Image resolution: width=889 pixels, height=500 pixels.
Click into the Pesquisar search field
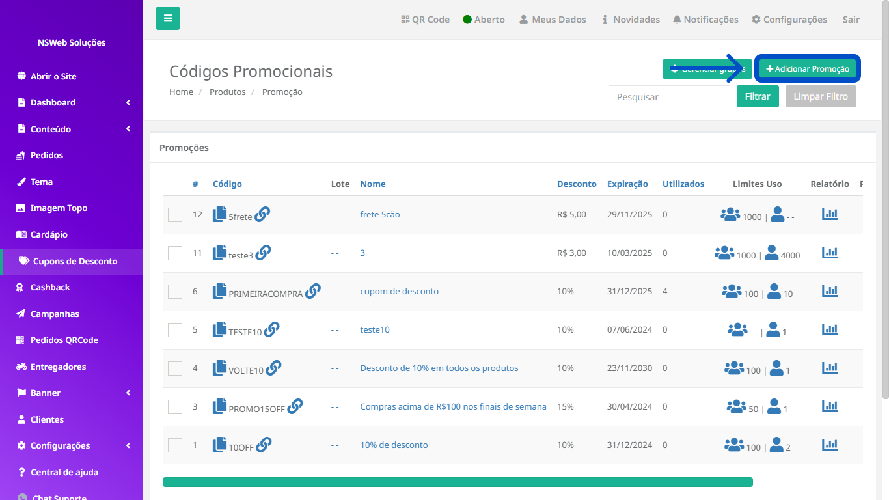coord(669,96)
